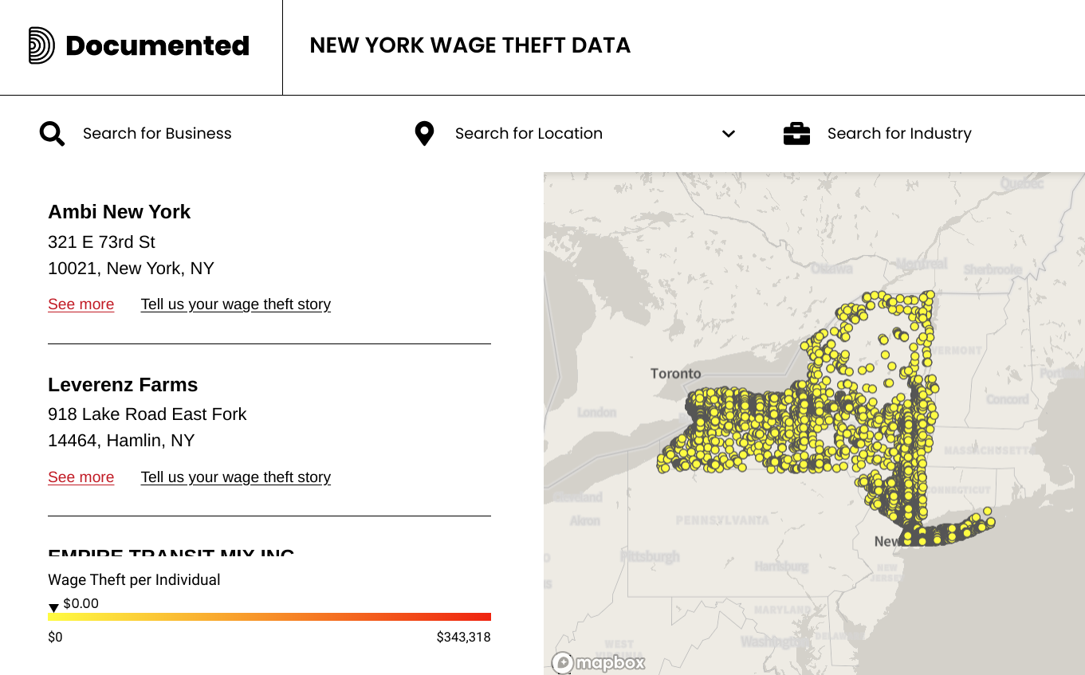Open See more for Ambi New York

click(81, 304)
